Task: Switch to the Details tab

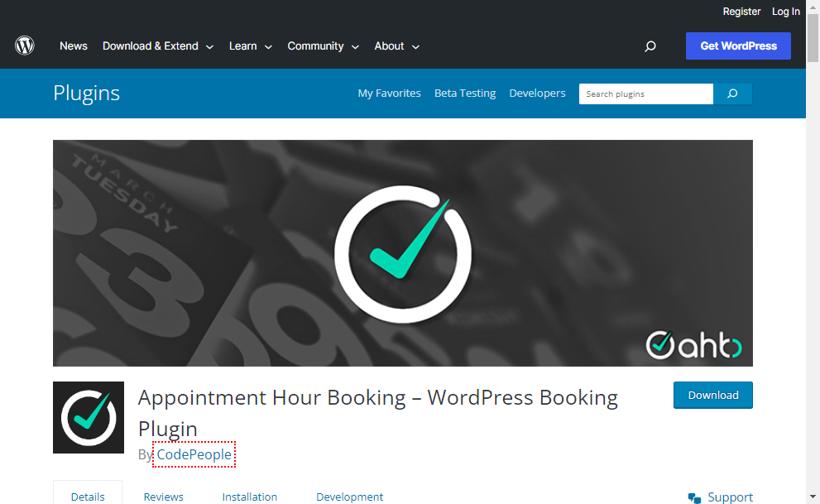Action: point(88,497)
